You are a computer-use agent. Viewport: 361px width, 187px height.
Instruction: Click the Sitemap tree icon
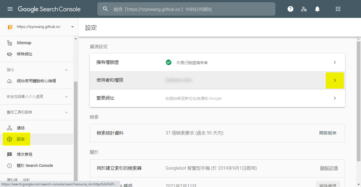(10, 43)
